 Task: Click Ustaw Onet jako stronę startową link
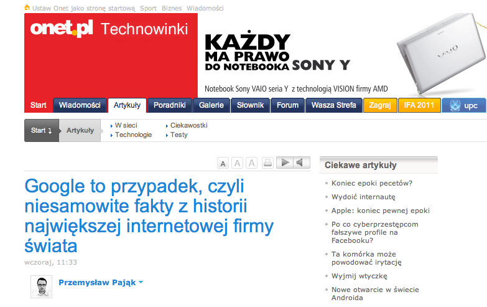pos(83,8)
